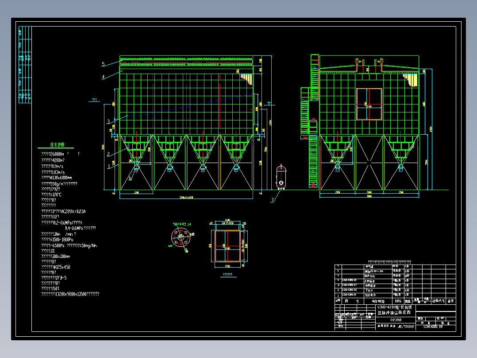Select the 0.4-0.6MPa pressure line
Viewport: 477px width, 358px height.
pos(81,228)
